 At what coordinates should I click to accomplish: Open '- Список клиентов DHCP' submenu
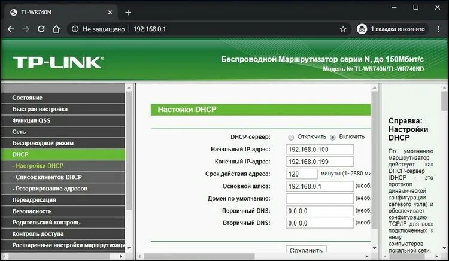[63, 177]
